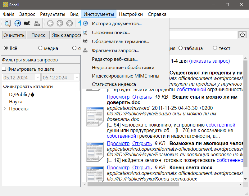Click the results scroll left arrow
Image resolution: width=249 pixels, height=196 pixels.
(85, 184)
